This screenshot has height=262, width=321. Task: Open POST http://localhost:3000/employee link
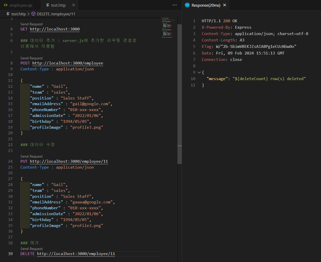pyautogui.click(x=68, y=63)
